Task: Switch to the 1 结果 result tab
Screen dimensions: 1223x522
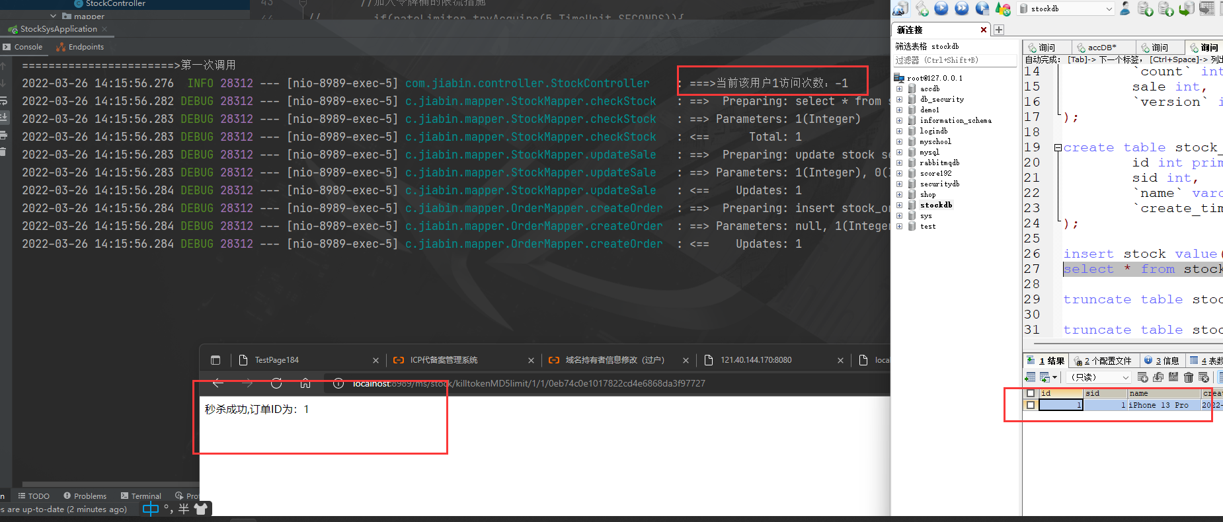Action: [1045, 361]
